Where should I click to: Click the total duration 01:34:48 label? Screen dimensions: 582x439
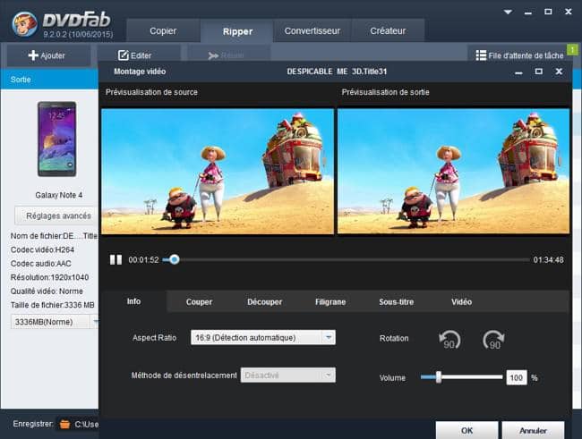tap(548, 260)
